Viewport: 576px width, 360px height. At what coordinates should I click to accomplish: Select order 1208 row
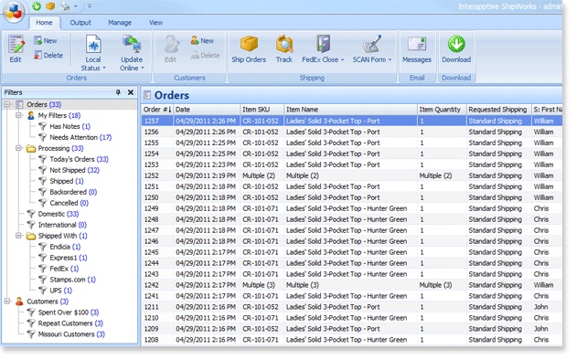[352, 340]
